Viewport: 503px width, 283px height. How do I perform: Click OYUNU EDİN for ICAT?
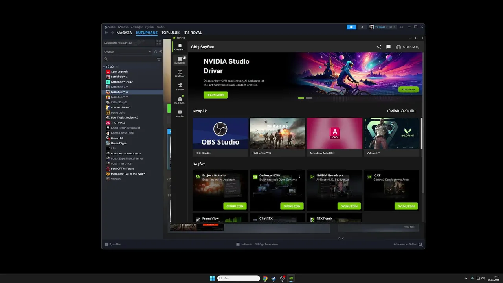406,206
